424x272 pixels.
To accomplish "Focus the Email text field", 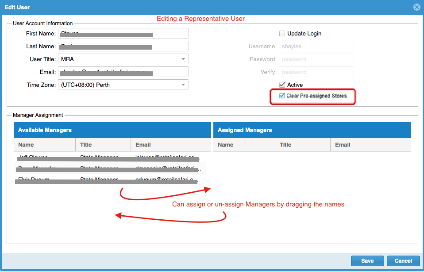I will click(x=123, y=72).
